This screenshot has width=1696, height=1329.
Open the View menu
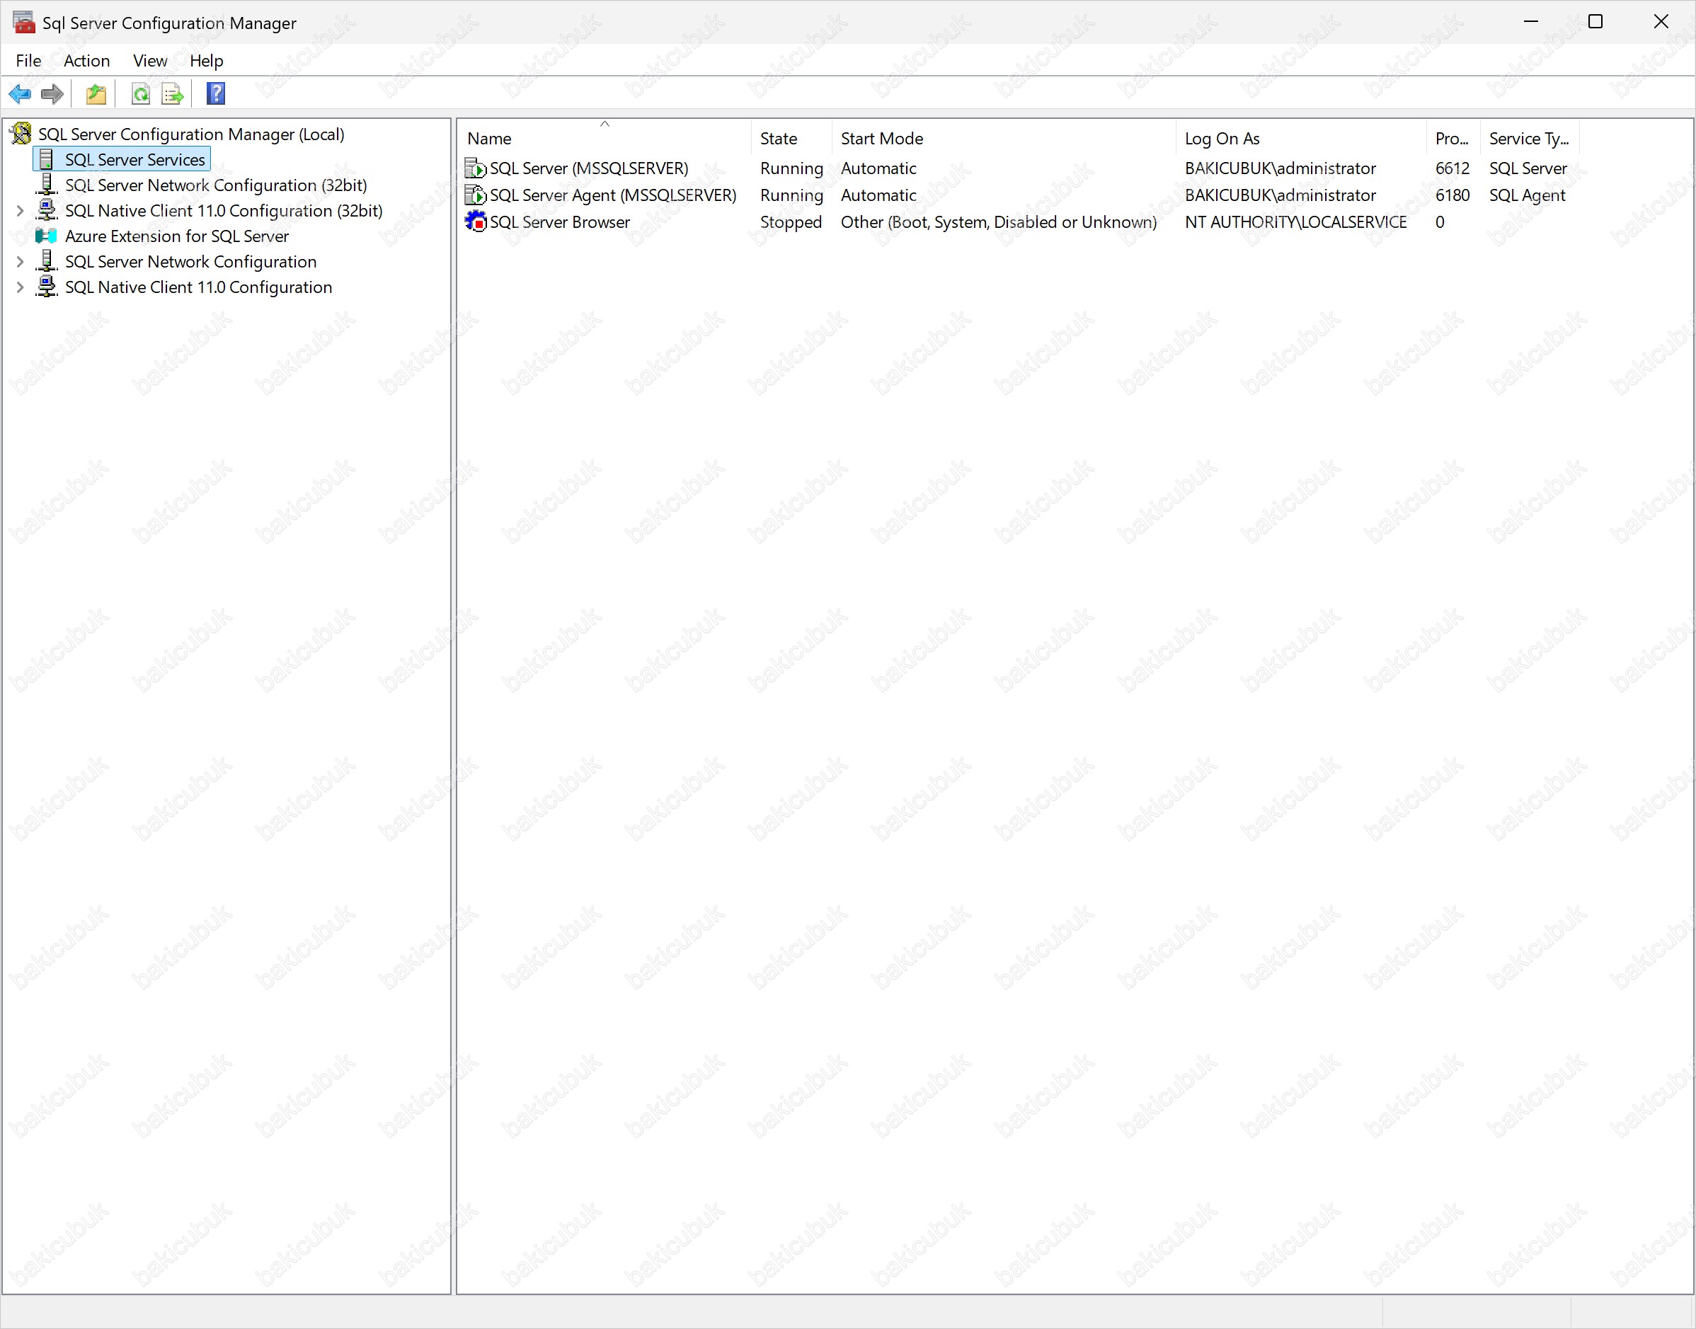tap(149, 61)
